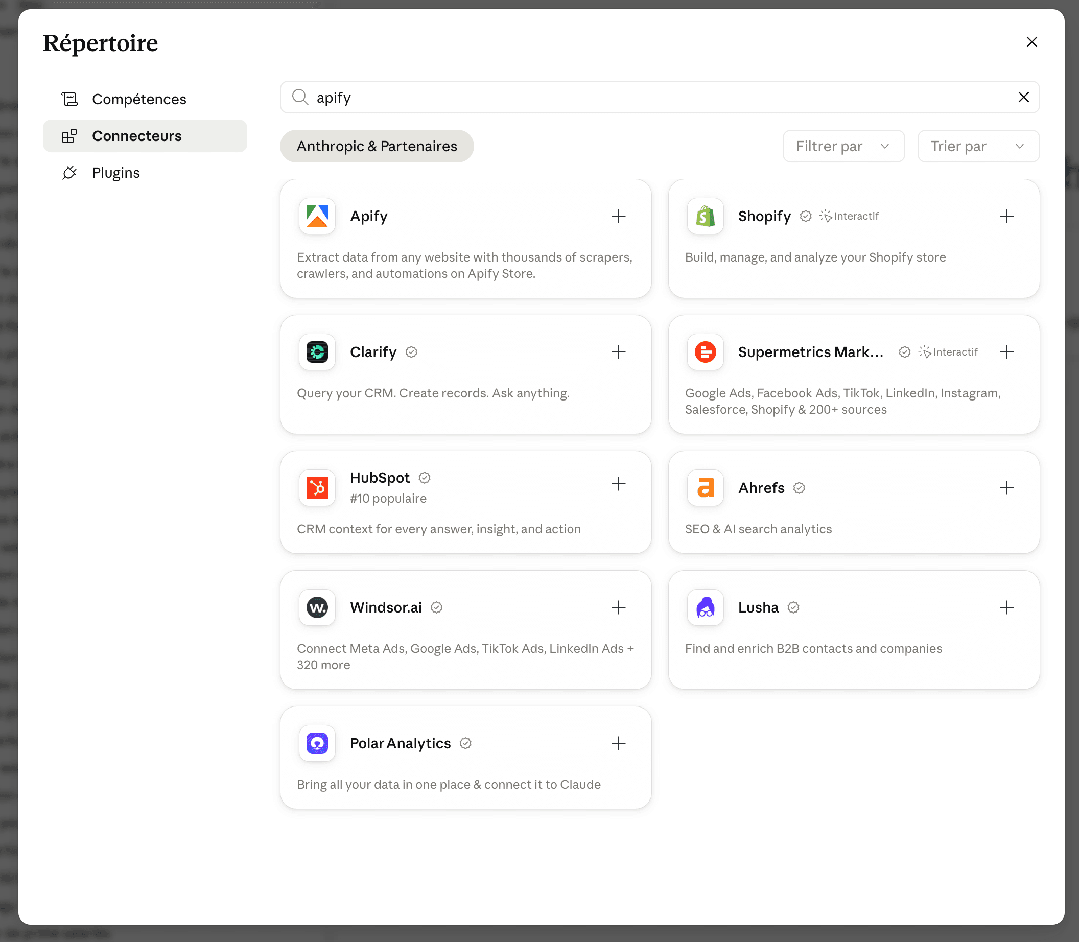Image resolution: width=1079 pixels, height=942 pixels.
Task: Click the verified badge next to Clarify
Action: [411, 351]
